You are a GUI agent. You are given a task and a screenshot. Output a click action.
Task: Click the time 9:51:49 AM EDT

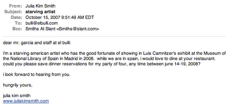click(x=78, y=18)
